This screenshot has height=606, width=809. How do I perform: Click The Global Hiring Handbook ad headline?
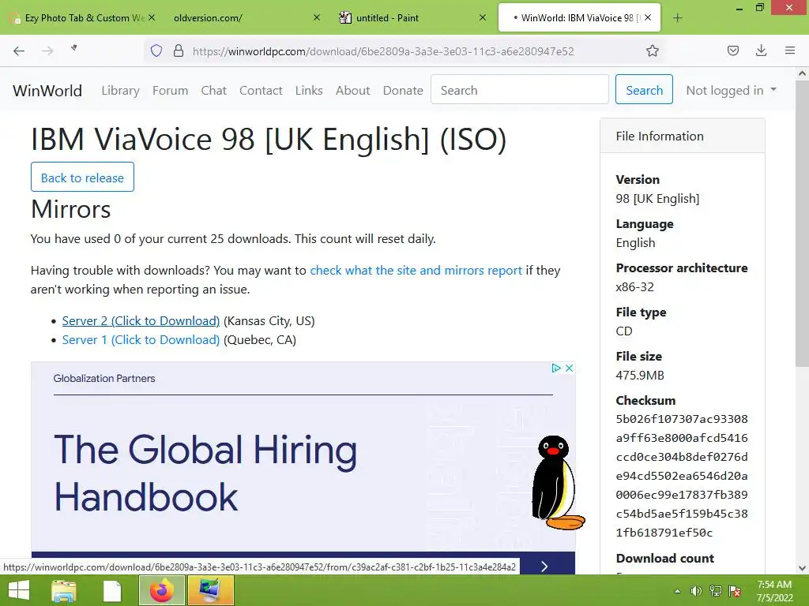(205, 473)
